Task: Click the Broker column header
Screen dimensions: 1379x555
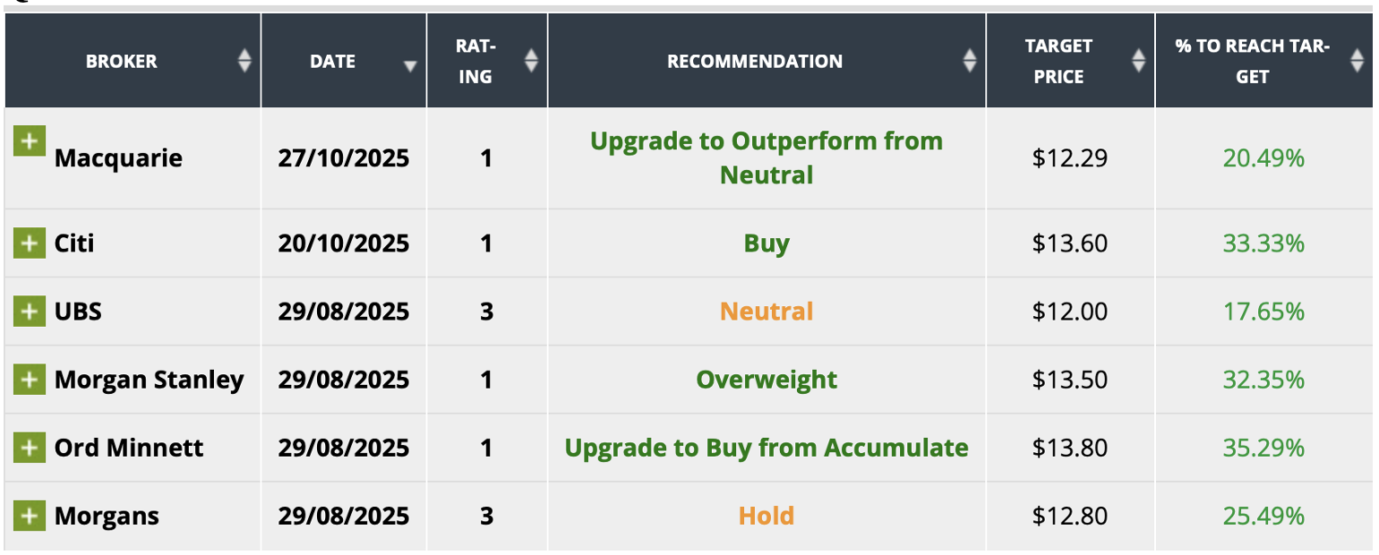Action: coord(122,61)
